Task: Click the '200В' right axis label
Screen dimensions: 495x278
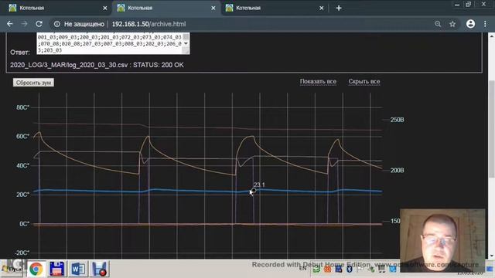Action: pos(397,170)
